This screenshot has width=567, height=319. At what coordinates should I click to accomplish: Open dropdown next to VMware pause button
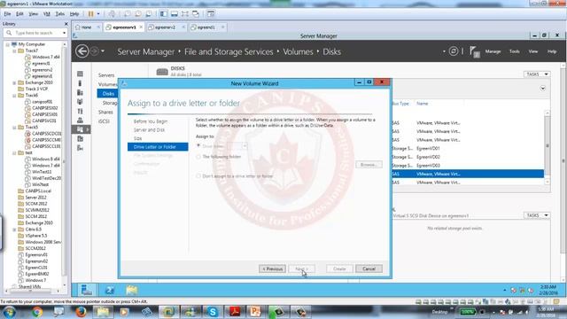pos(98,14)
